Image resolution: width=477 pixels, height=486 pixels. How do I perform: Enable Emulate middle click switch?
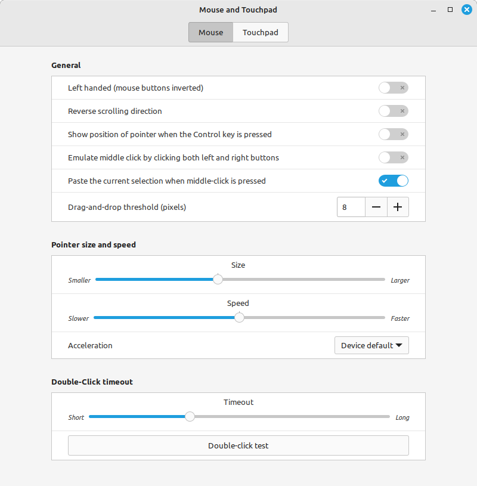(x=394, y=157)
